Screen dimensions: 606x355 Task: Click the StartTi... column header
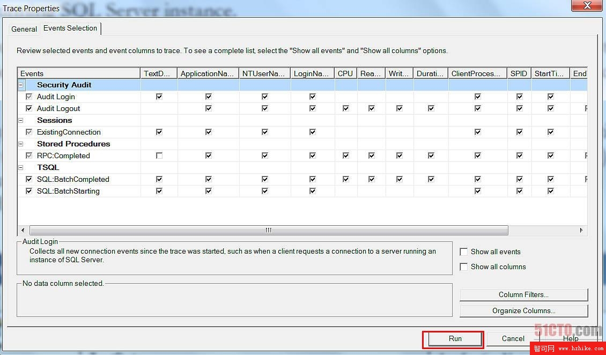[551, 73]
